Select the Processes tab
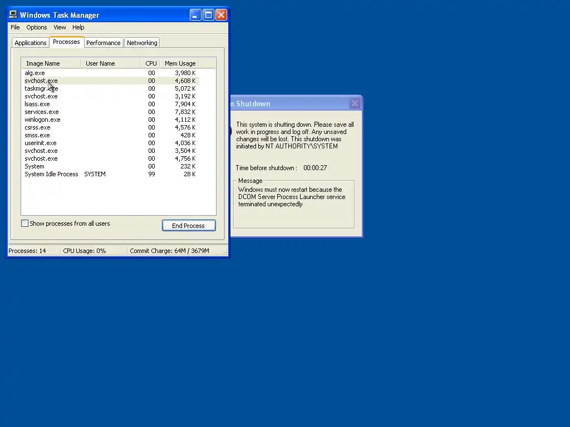Viewport: 570px width, 427px height. [x=66, y=42]
